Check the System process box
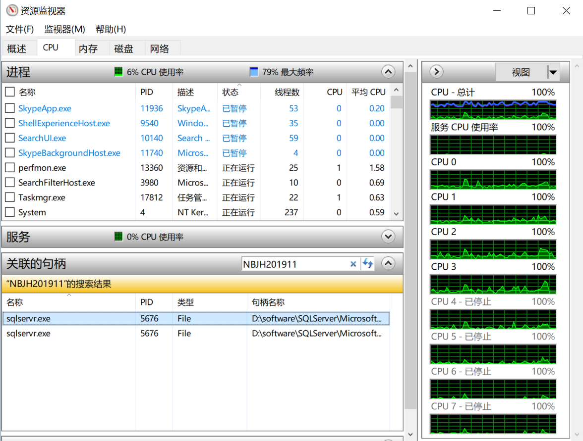583x441 pixels. coord(10,212)
